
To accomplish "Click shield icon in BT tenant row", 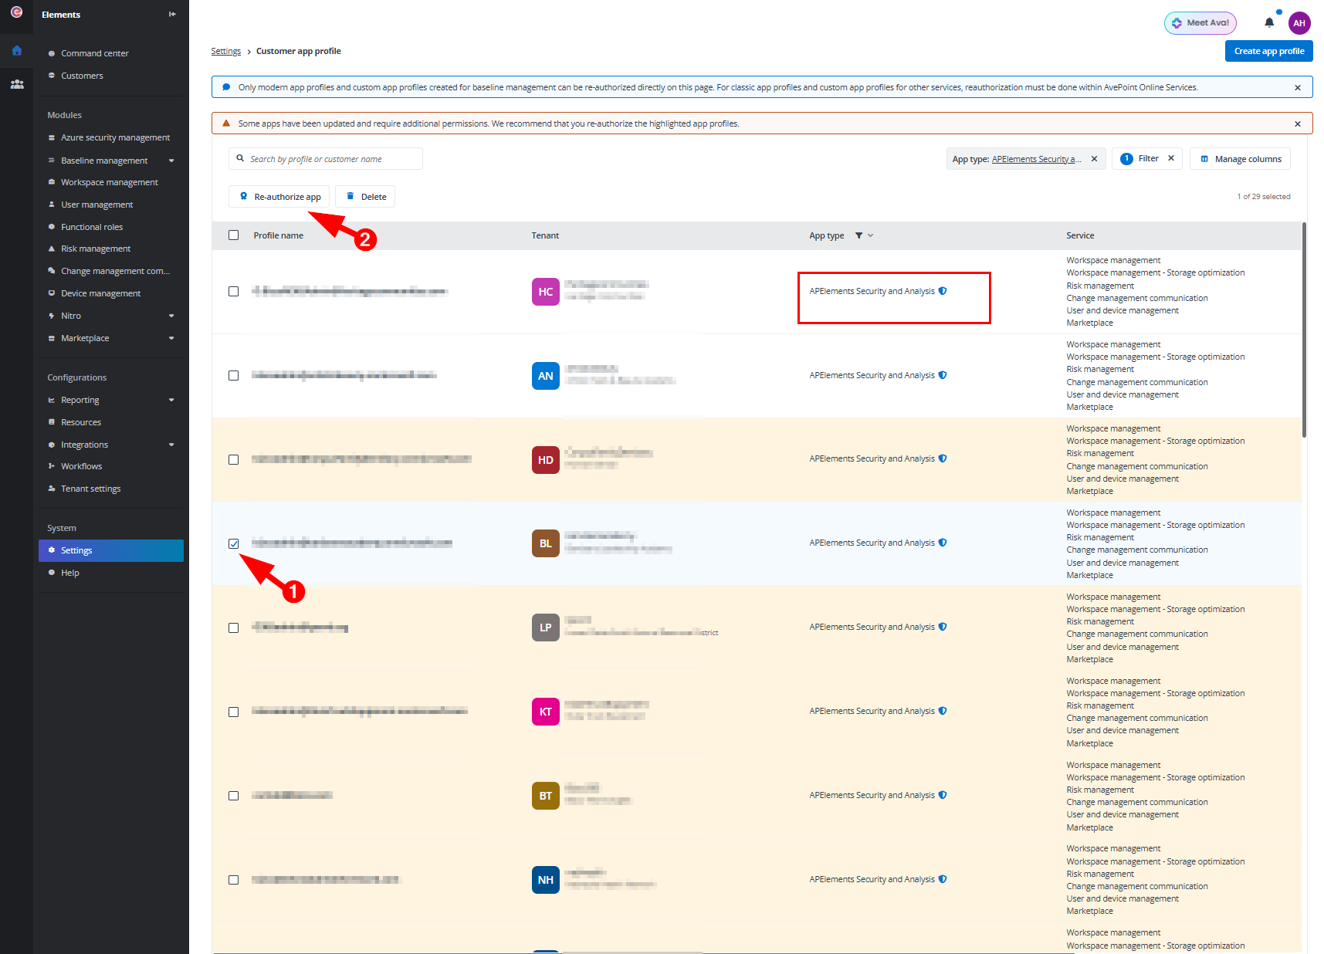I will pos(943,795).
